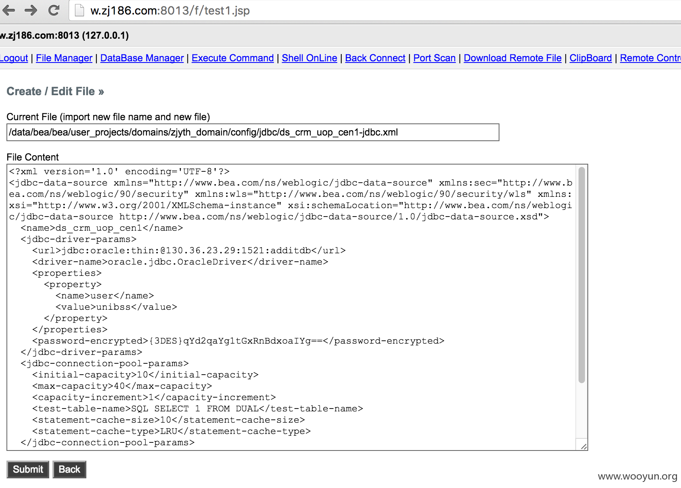The width and height of the screenshot is (681, 488).
Task: Click the driver-name OracleDriver line
Action: pos(180,262)
